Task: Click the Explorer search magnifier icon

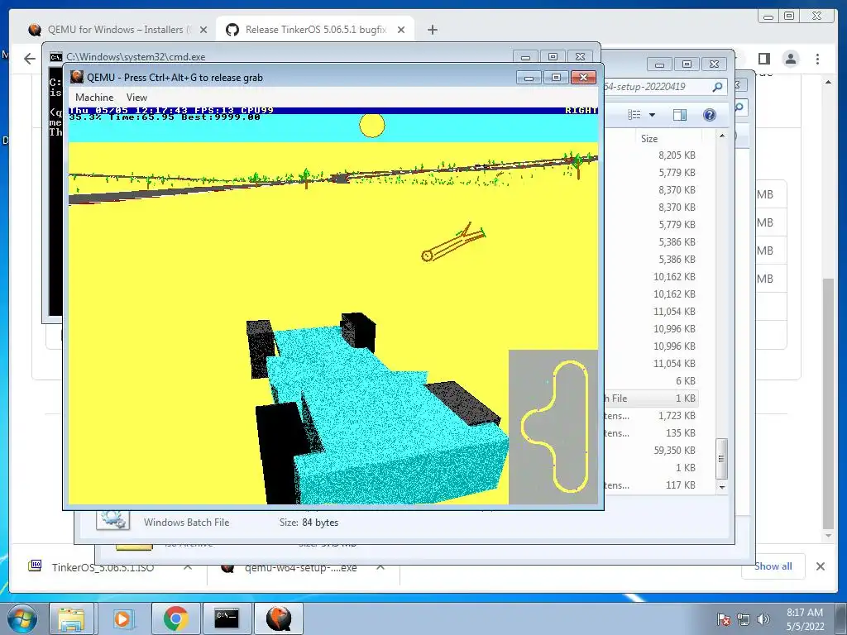Action: (717, 86)
